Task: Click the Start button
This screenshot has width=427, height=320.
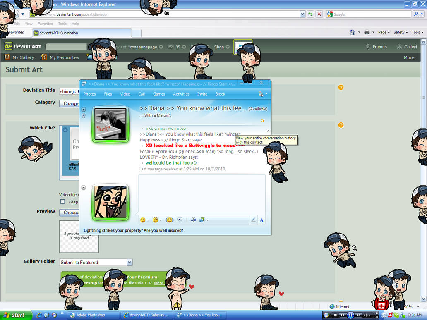Action: [16, 315]
